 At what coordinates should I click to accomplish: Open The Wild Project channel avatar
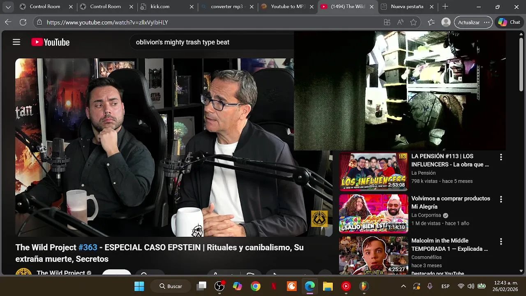pos(23,272)
